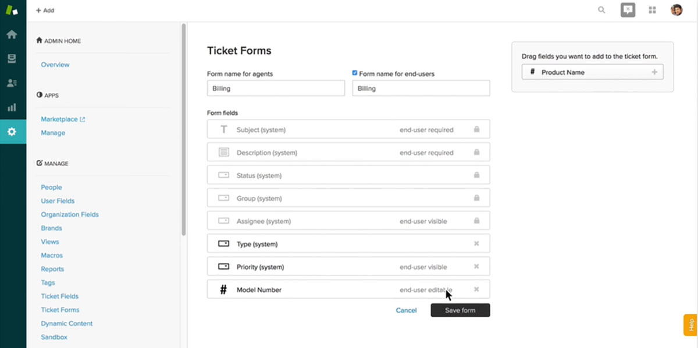
Task: Click the search magnifier icon
Action: point(601,10)
